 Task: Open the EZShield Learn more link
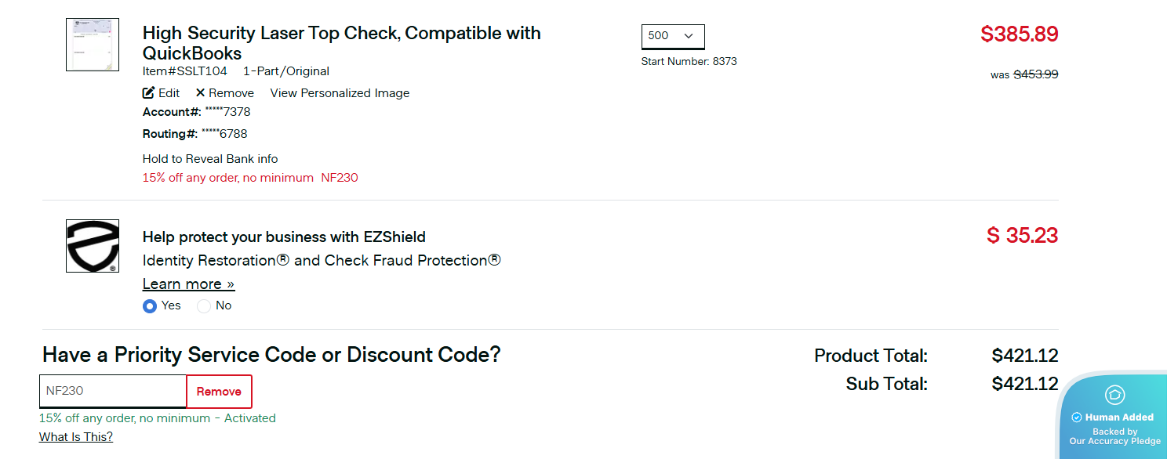coord(188,284)
